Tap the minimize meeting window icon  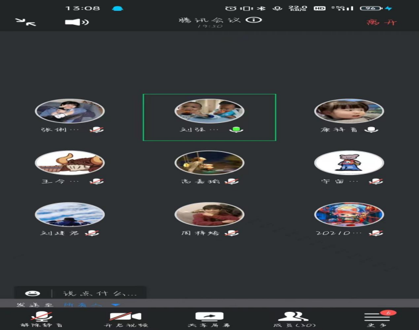tap(25, 22)
